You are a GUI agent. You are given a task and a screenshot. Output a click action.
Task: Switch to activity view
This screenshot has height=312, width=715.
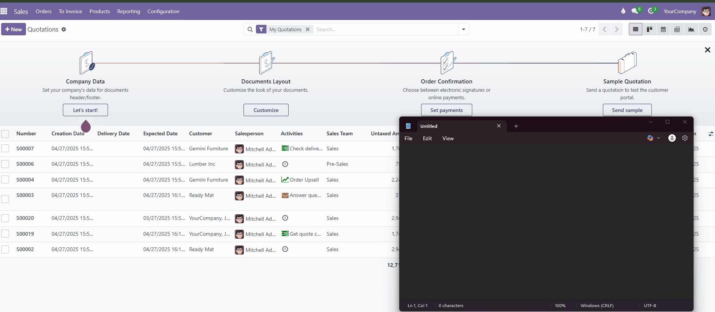(705, 29)
